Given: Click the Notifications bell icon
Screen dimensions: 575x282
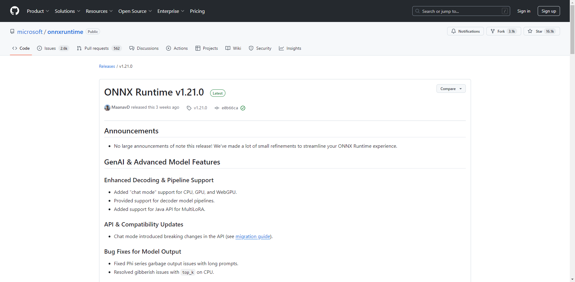Looking at the screenshot, I should [454, 31].
